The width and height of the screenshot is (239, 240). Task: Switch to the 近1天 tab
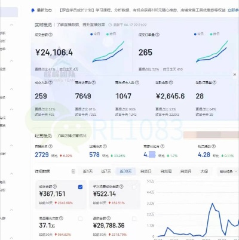[x=88, y=171]
